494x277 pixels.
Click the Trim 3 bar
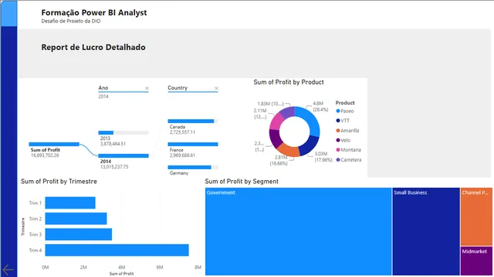(79, 234)
